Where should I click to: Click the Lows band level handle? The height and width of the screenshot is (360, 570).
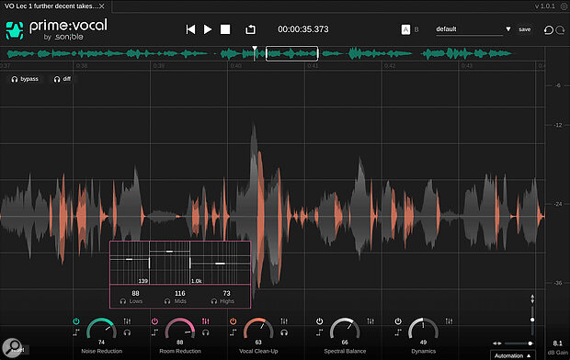[129, 259]
